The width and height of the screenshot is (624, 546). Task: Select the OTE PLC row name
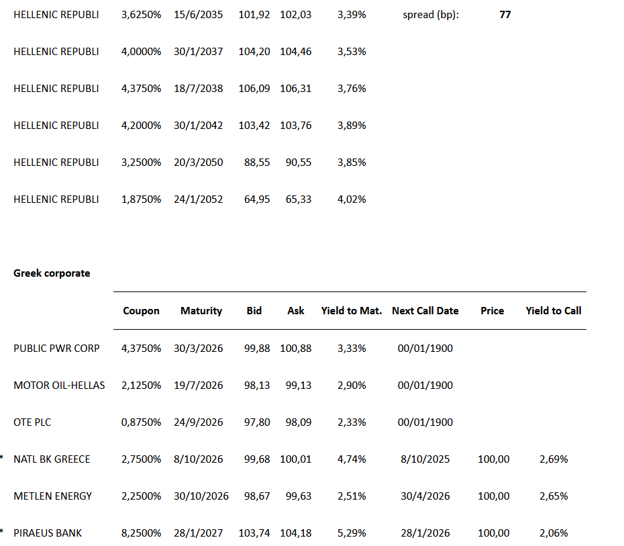click(x=32, y=422)
